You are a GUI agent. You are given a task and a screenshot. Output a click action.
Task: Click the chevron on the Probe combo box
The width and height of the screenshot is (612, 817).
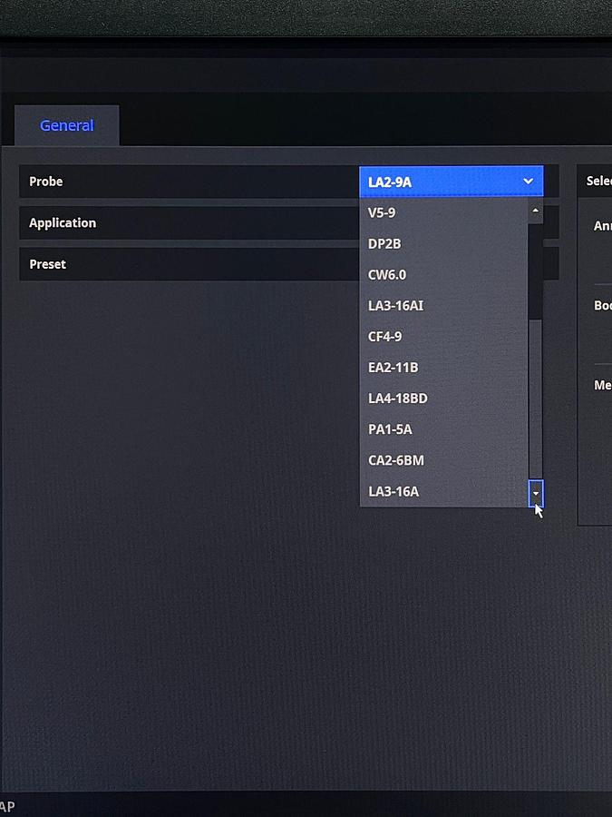(x=528, y=182)
